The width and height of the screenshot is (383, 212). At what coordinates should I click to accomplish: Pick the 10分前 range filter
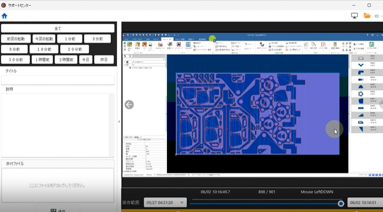click(44, 49)
